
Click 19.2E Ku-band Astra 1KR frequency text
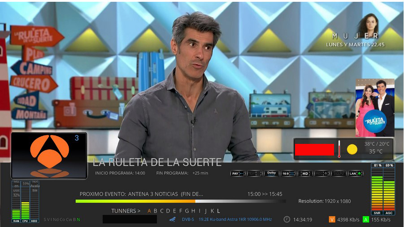235,219
